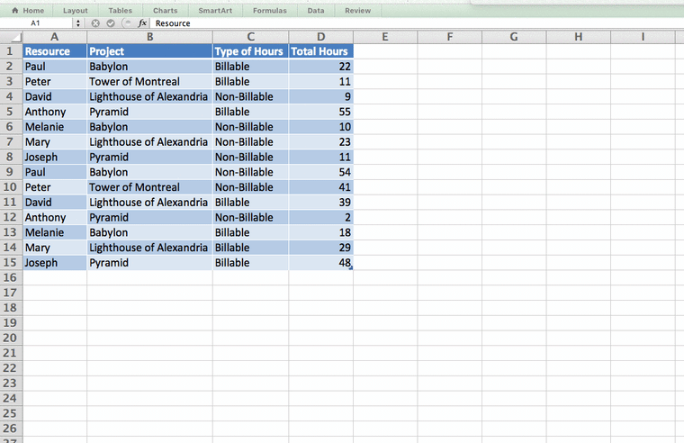Select the Melanie cell in row 6

(55, 127)
